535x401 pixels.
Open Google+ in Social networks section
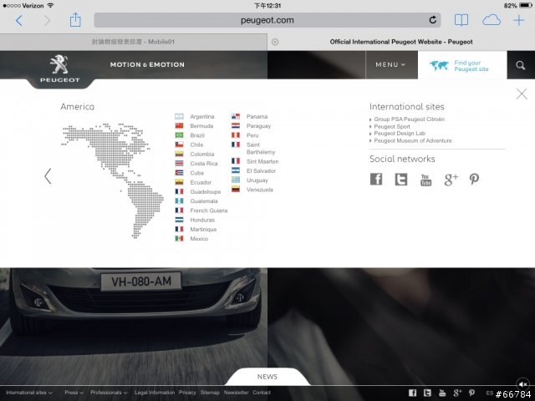pyautogui.click(x=451, y=180)
